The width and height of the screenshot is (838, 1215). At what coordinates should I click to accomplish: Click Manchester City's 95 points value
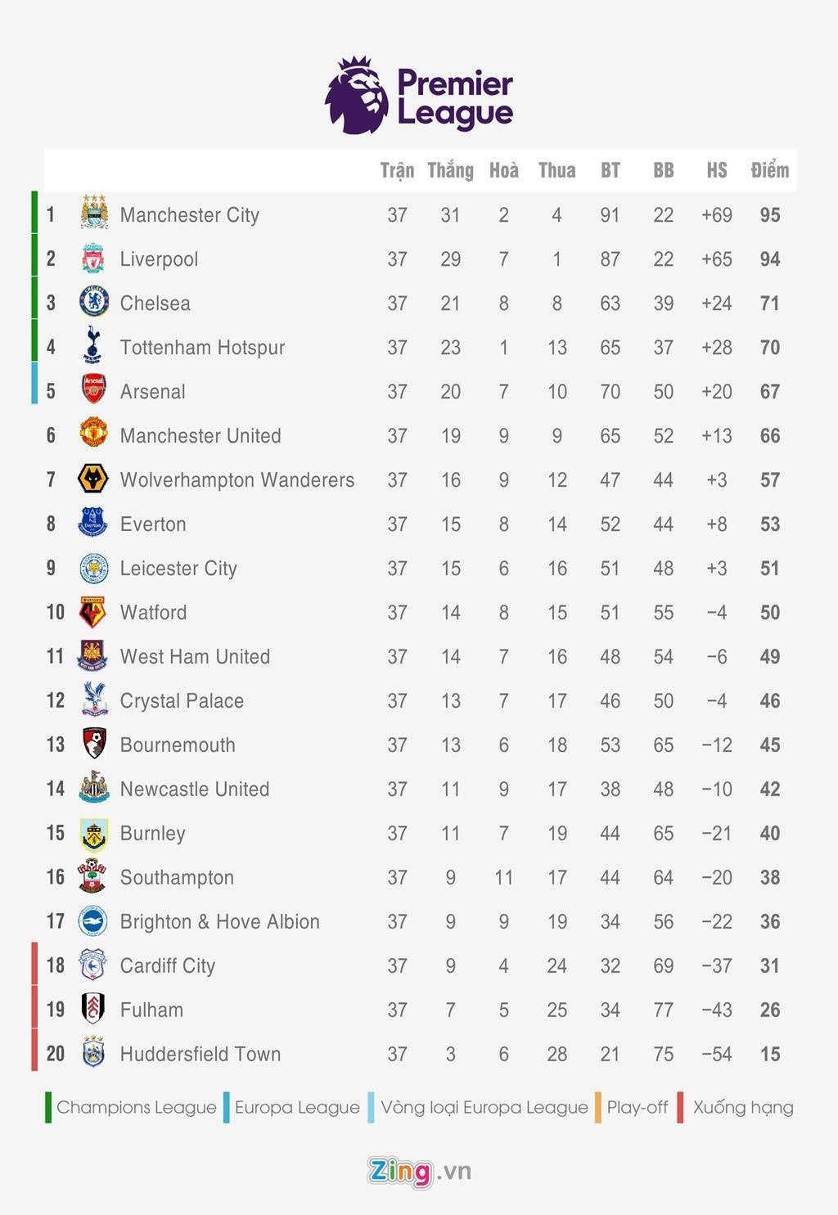pyautogui.click(x=769, y=215)
